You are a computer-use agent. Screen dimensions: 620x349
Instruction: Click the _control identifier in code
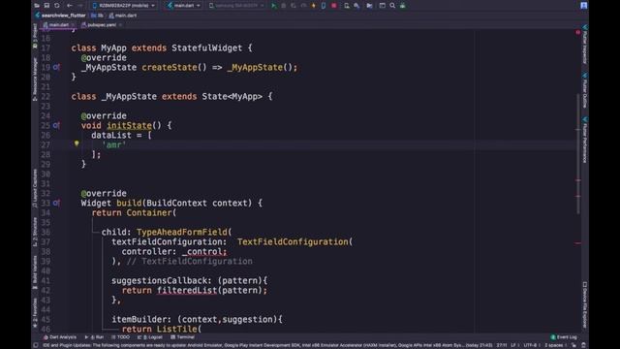(x=202, y=252)
